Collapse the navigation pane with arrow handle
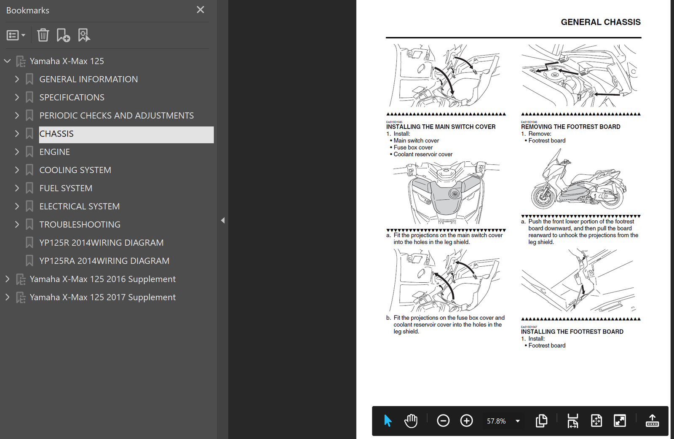 click(223, 220)
